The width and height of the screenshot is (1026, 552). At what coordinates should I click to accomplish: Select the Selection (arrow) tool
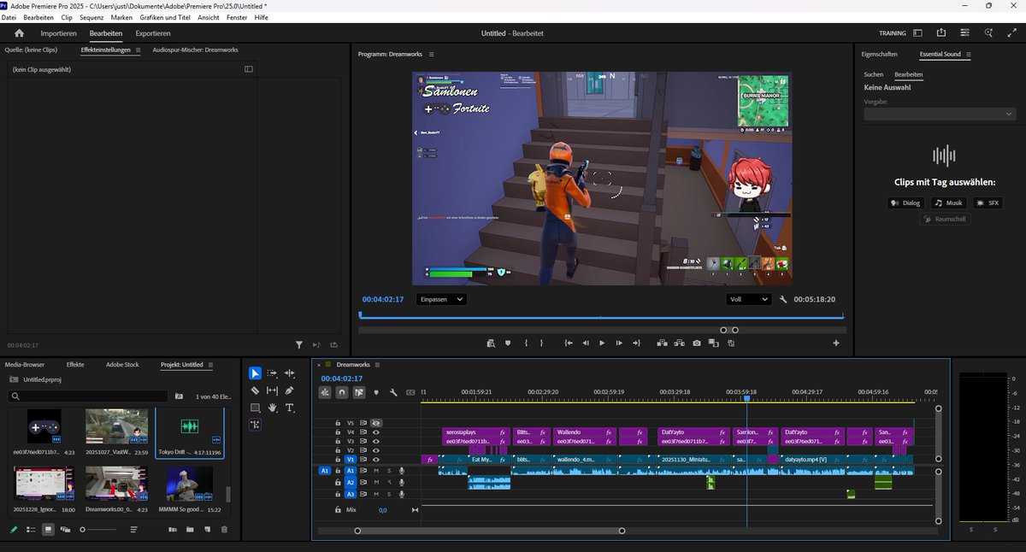[x=255, y=373]
